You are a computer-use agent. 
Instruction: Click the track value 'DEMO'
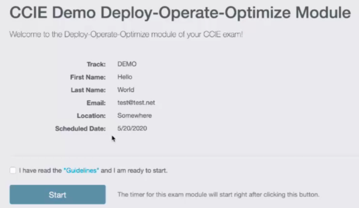[127, 64]
